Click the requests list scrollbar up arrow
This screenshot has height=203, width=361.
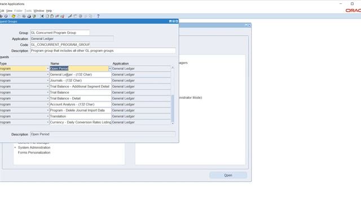173,68
